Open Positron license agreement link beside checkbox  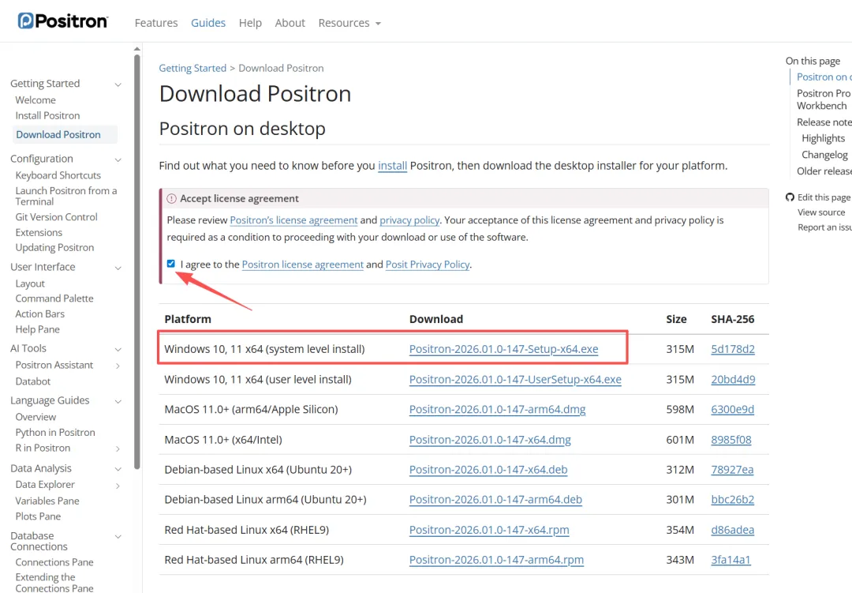tap(303, 265)
